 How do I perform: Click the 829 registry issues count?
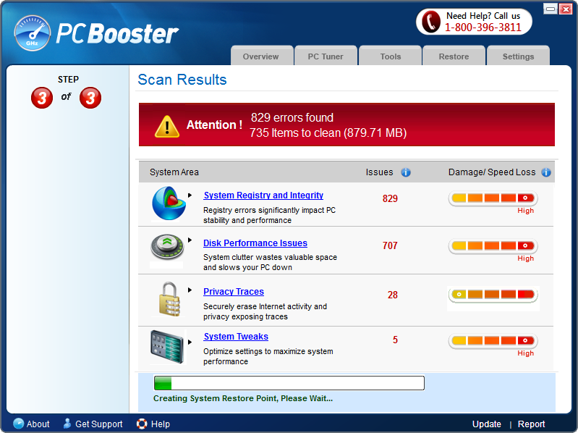[x=390, y=198]
